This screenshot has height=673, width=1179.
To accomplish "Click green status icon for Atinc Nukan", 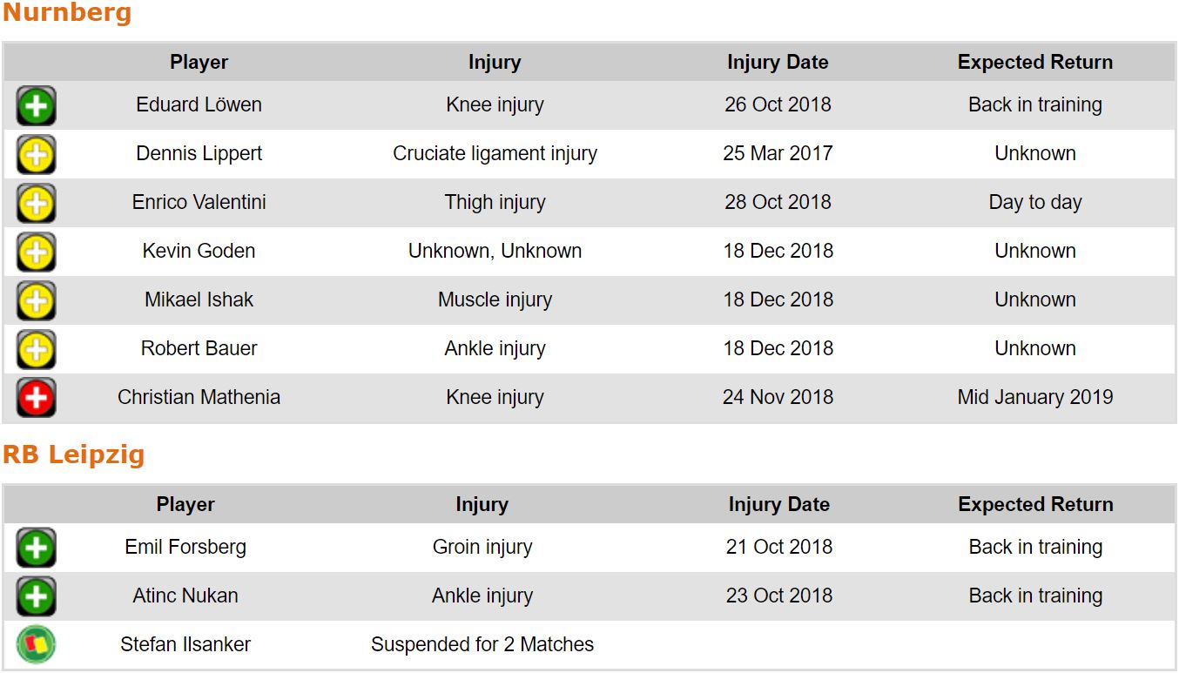I will point(36,597).
